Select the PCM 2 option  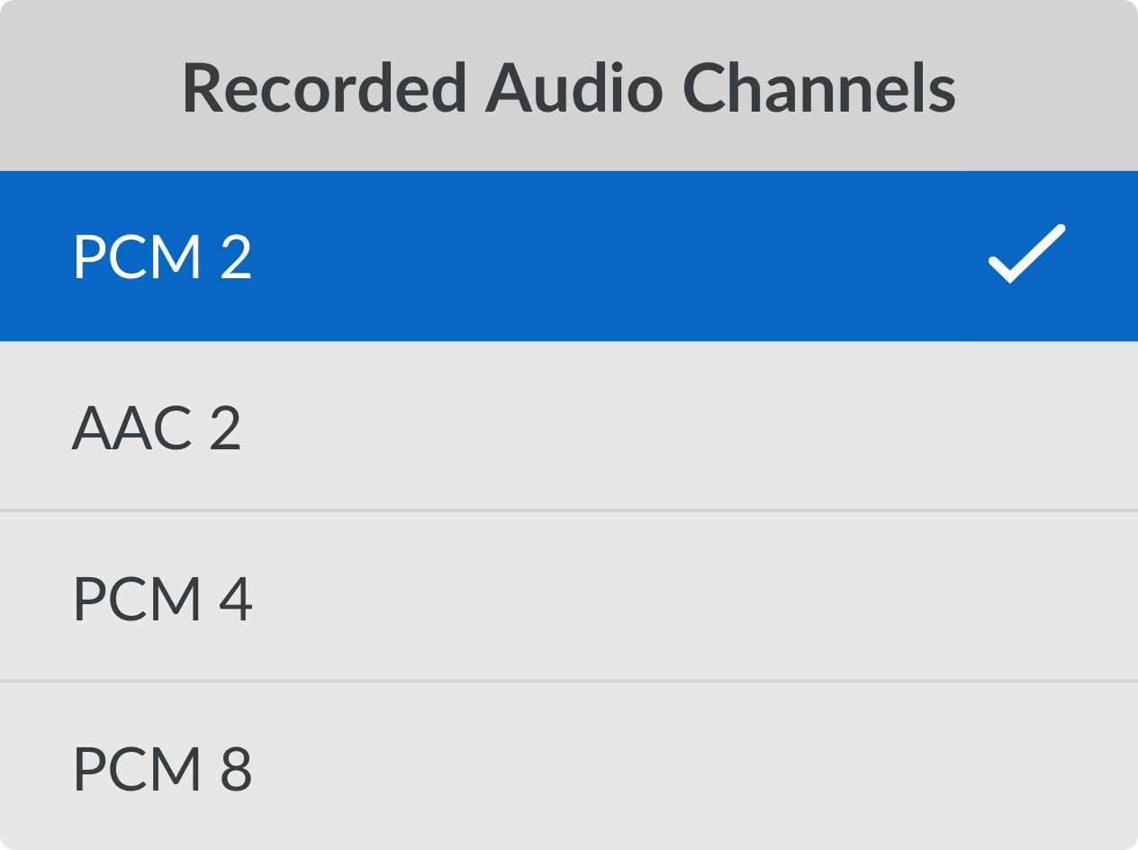point(569,256)
